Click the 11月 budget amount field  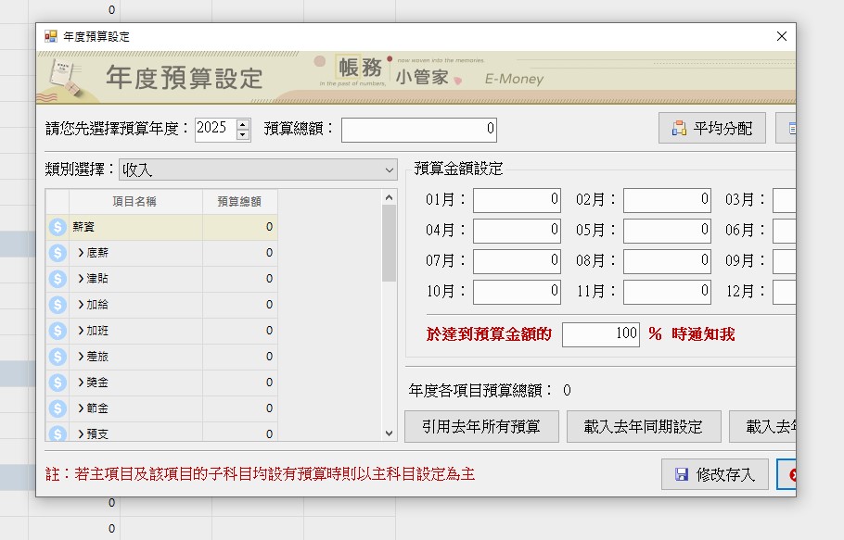click(667, 293)
